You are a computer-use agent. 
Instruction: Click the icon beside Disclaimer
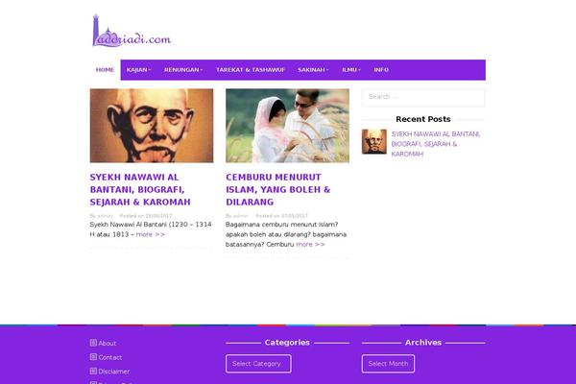pos(93,371)
